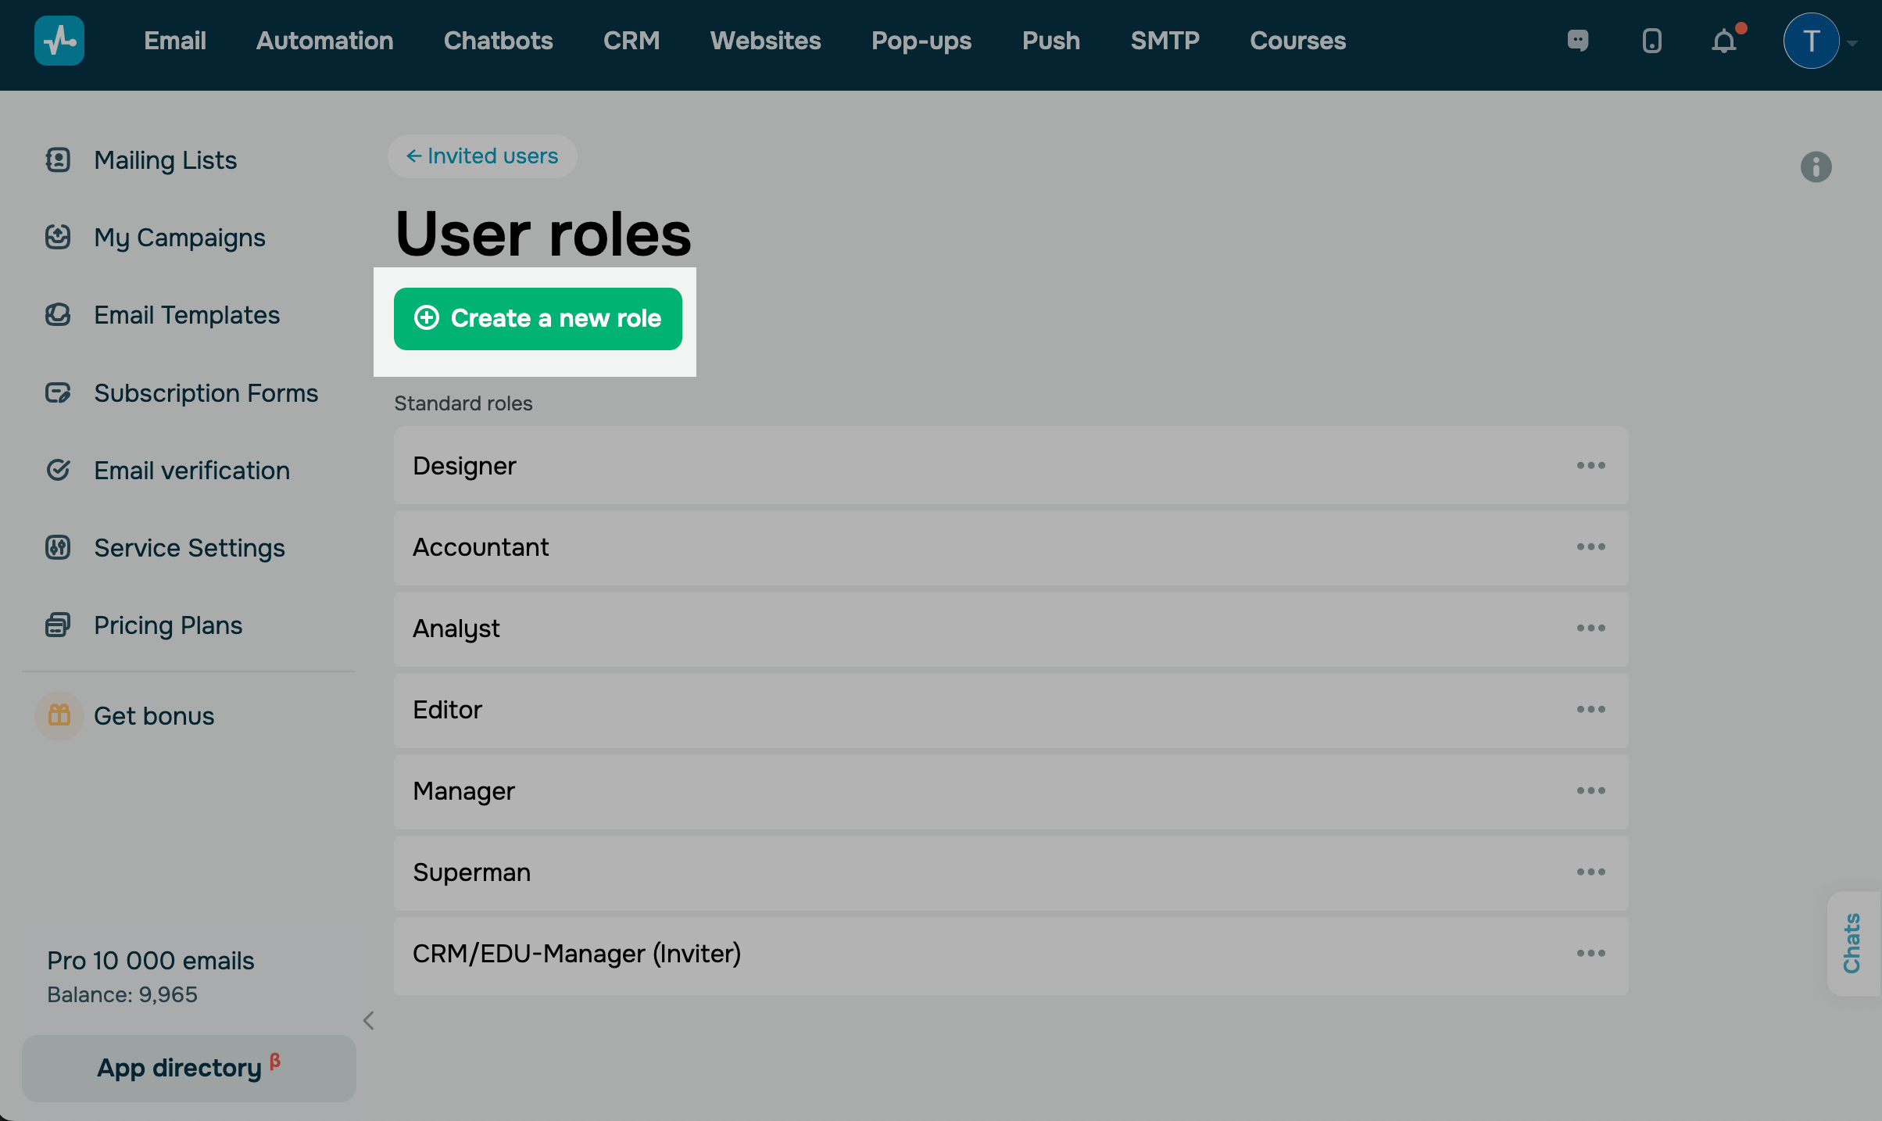Viewport: 1882px width, 1121px height.
Task: Open Mailing Lists in the sidebar
Action: click(x=165, y=160)
